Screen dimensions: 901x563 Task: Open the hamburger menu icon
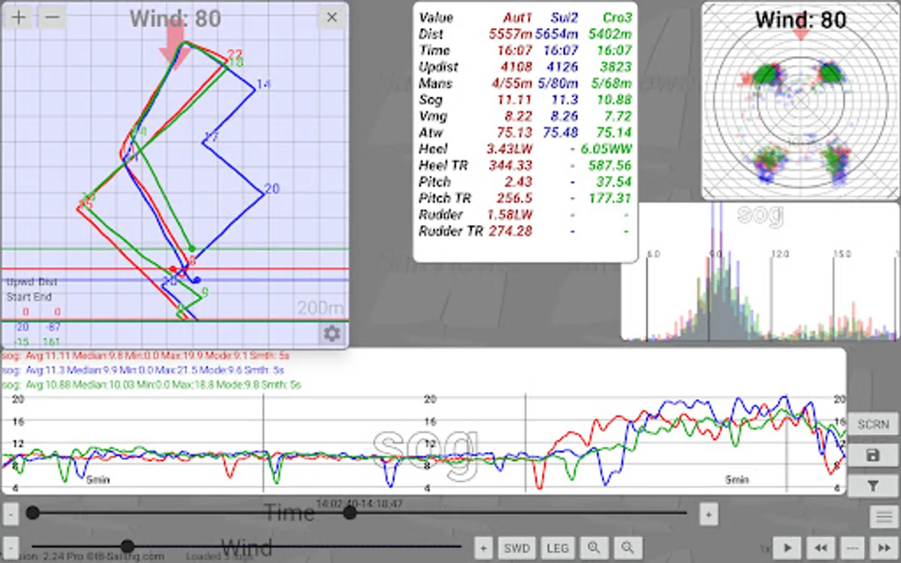[883, 517]
